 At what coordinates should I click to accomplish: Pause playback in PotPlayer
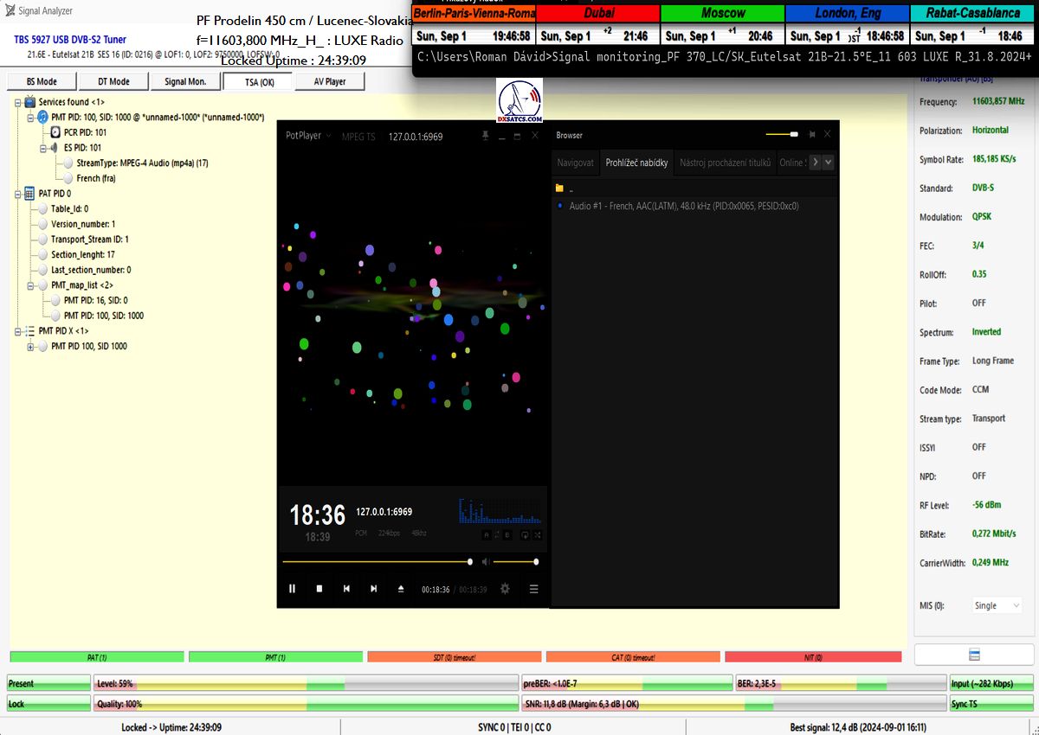(292, 589)
